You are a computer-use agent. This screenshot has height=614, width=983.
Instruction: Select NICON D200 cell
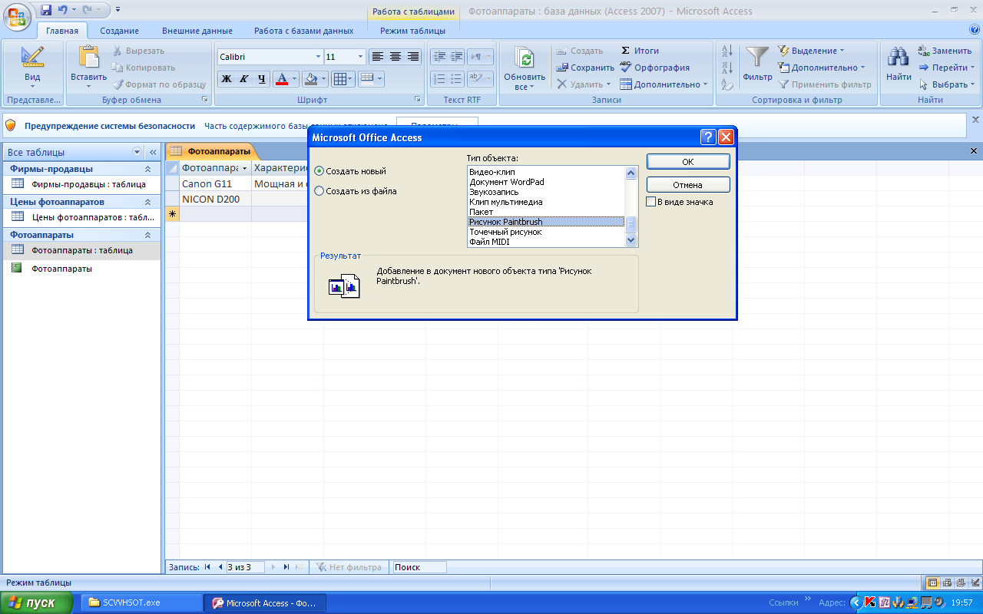tap(216, 199)
